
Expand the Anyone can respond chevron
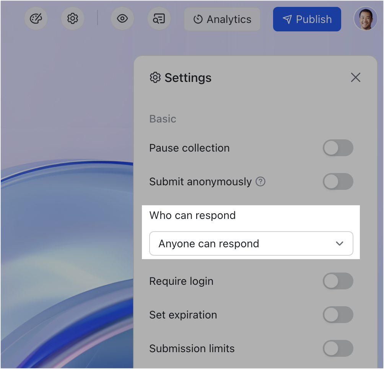point(339,243)
